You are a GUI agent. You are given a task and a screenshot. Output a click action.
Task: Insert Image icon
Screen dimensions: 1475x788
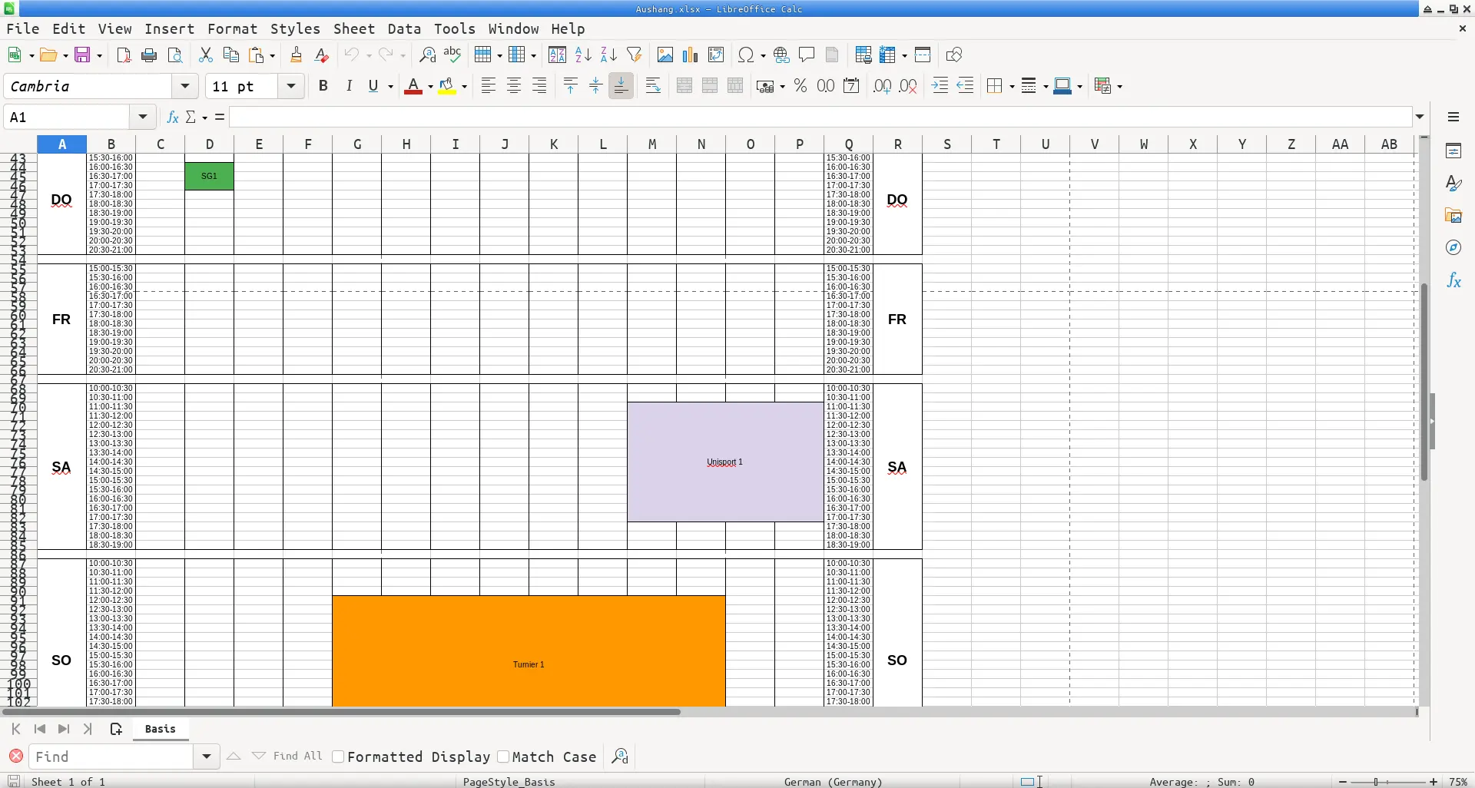665,55
